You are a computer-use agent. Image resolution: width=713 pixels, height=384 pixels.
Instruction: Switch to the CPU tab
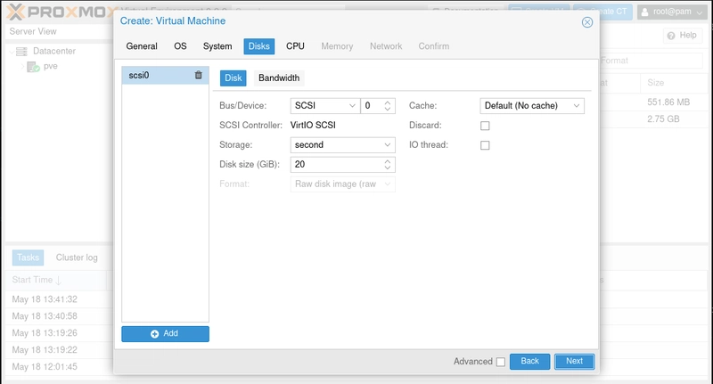click(295, 46)
